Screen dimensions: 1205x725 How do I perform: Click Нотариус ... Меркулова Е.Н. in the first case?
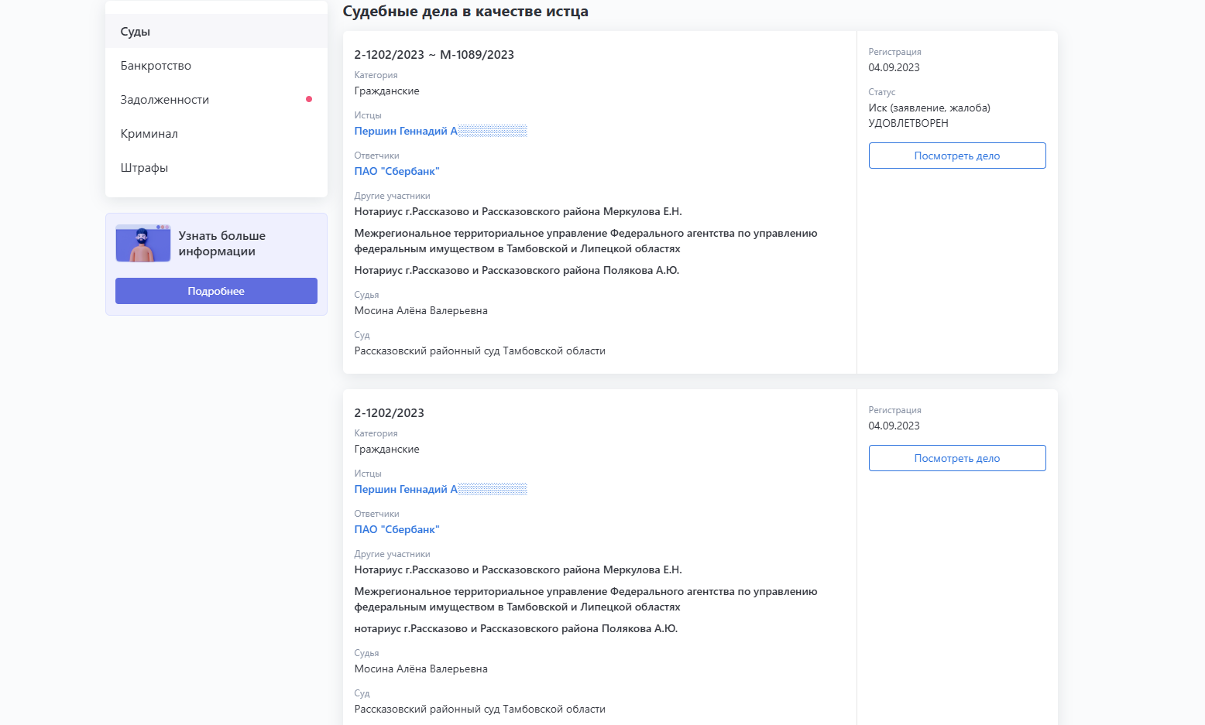[x=518, y=211]
